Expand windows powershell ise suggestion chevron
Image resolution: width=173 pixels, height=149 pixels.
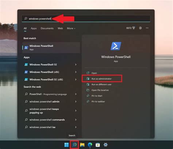(x=76, y=127)
